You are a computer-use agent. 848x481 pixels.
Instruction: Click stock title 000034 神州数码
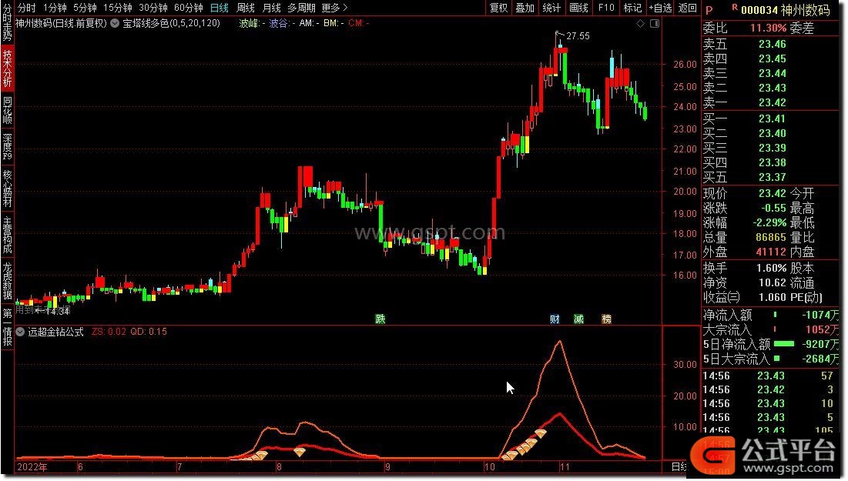pos(786,10)
